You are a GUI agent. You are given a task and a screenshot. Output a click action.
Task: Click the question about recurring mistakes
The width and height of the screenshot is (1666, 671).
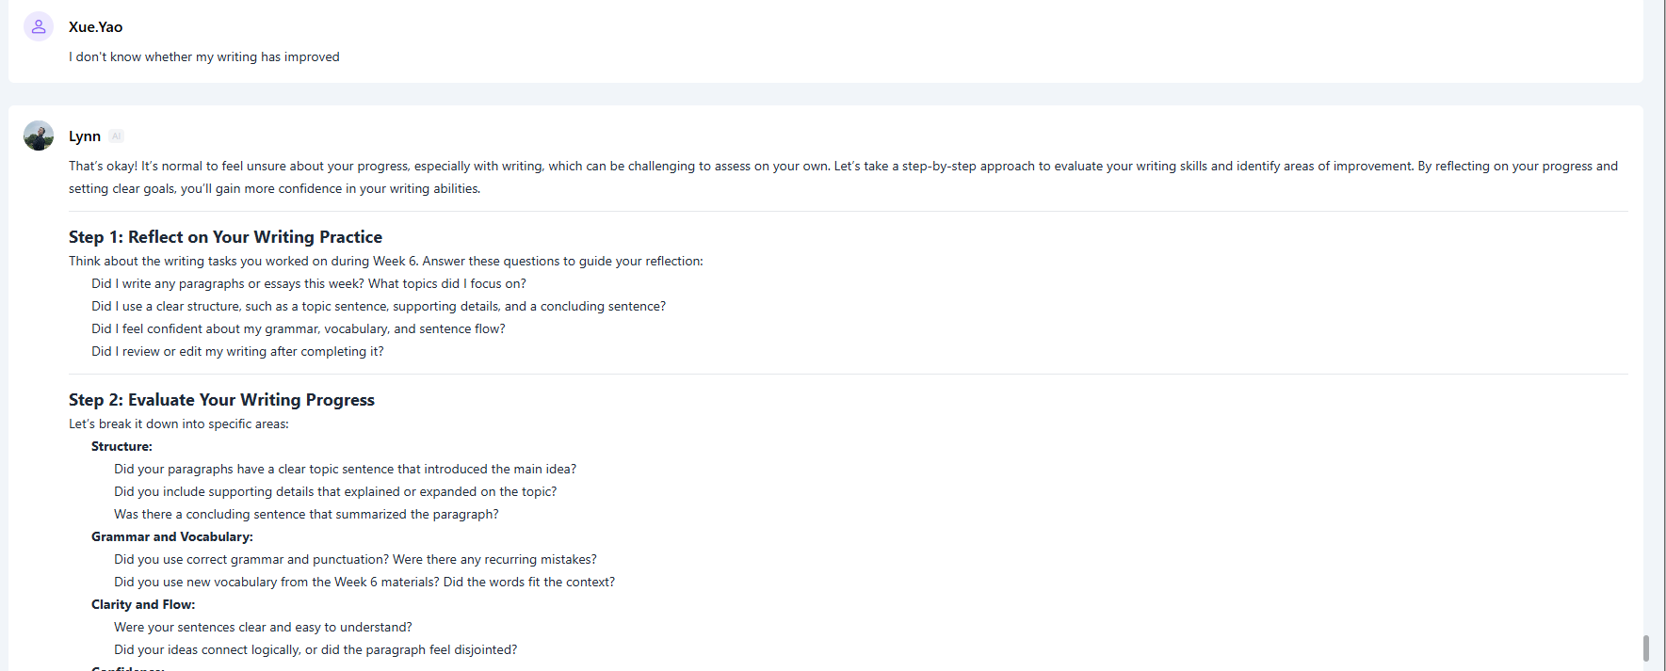(x=355, y=559)
